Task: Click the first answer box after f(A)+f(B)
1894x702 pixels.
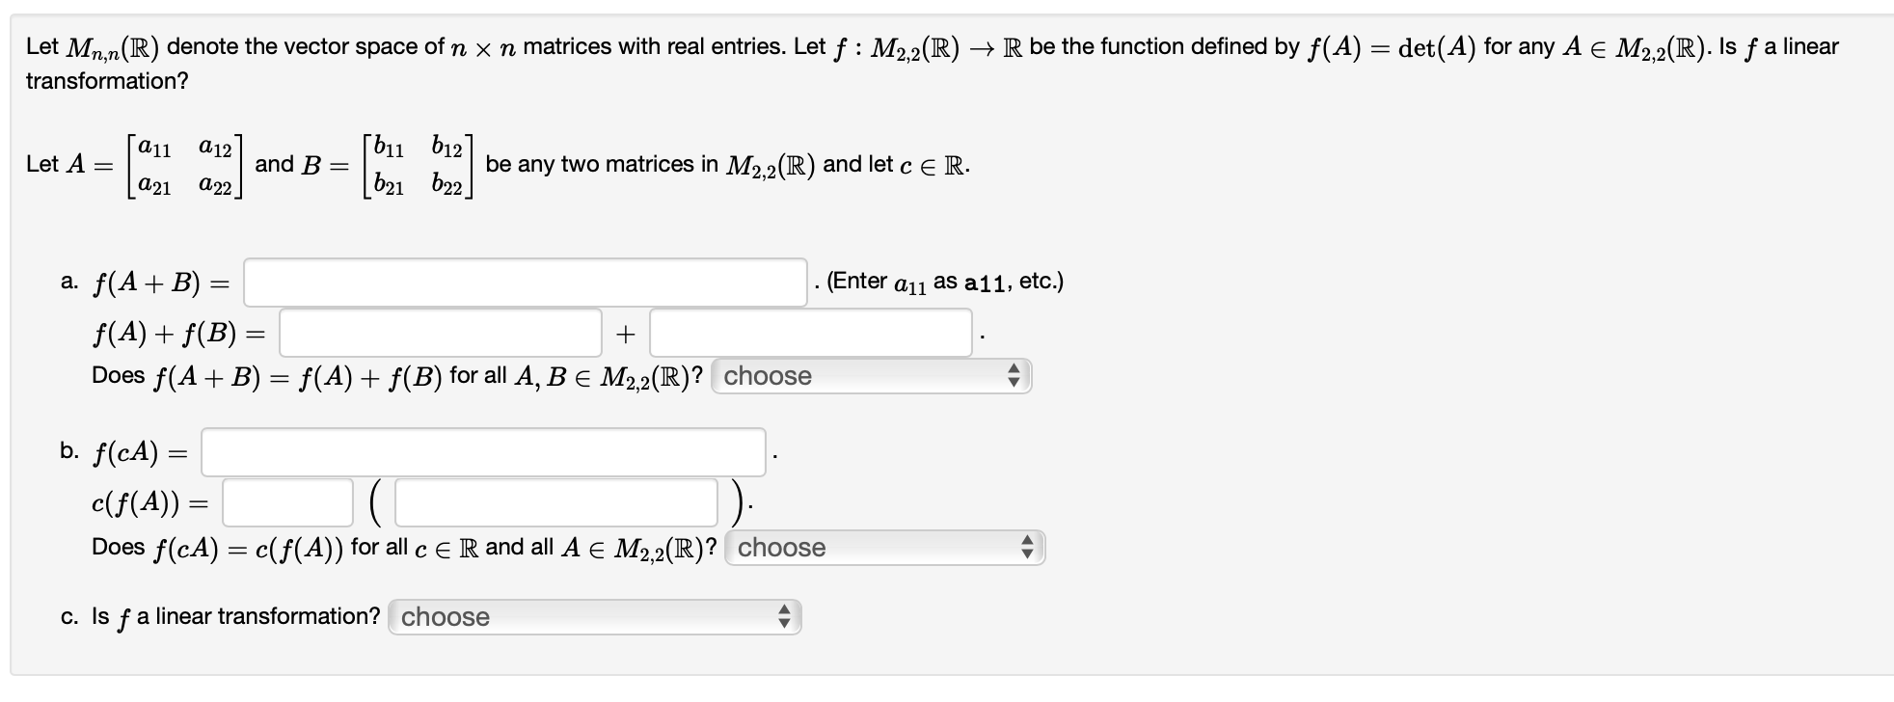Action: 439,334
